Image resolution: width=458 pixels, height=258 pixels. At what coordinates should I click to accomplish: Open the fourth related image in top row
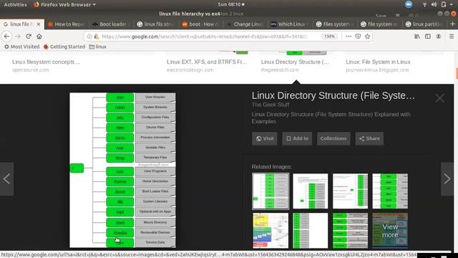[390, 191]
